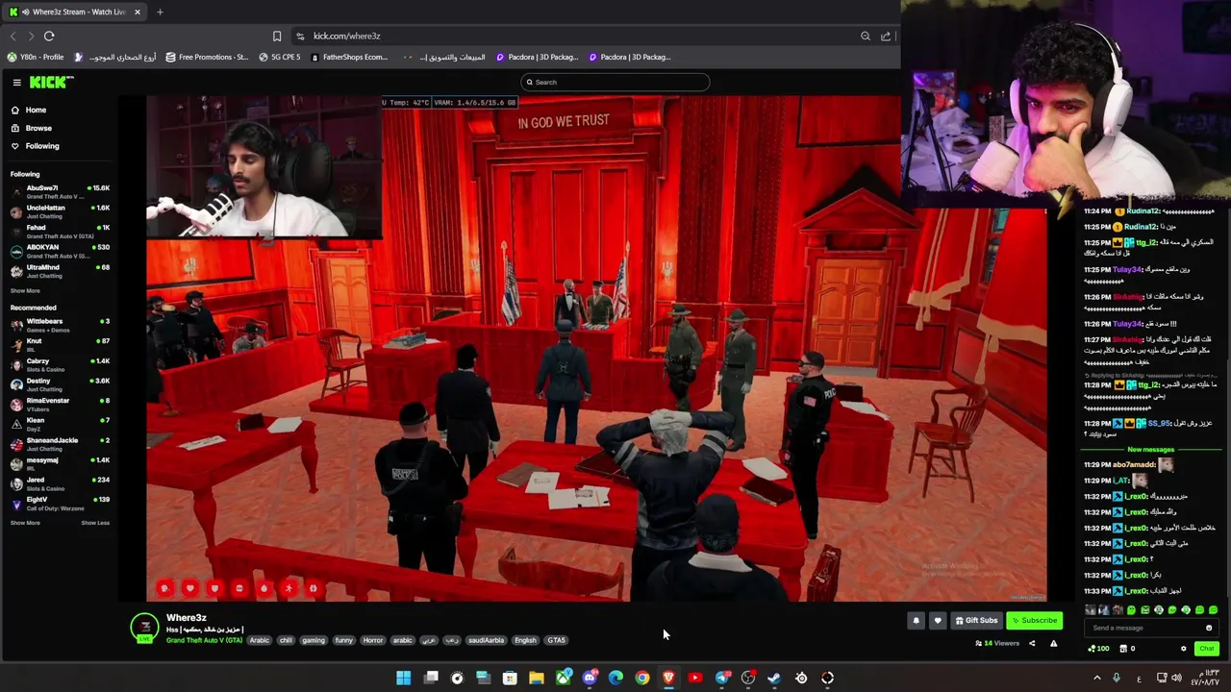Collapse Recommended with Show Less
This screenshot has height=692, width=1231.
click(x=95, y=523)
